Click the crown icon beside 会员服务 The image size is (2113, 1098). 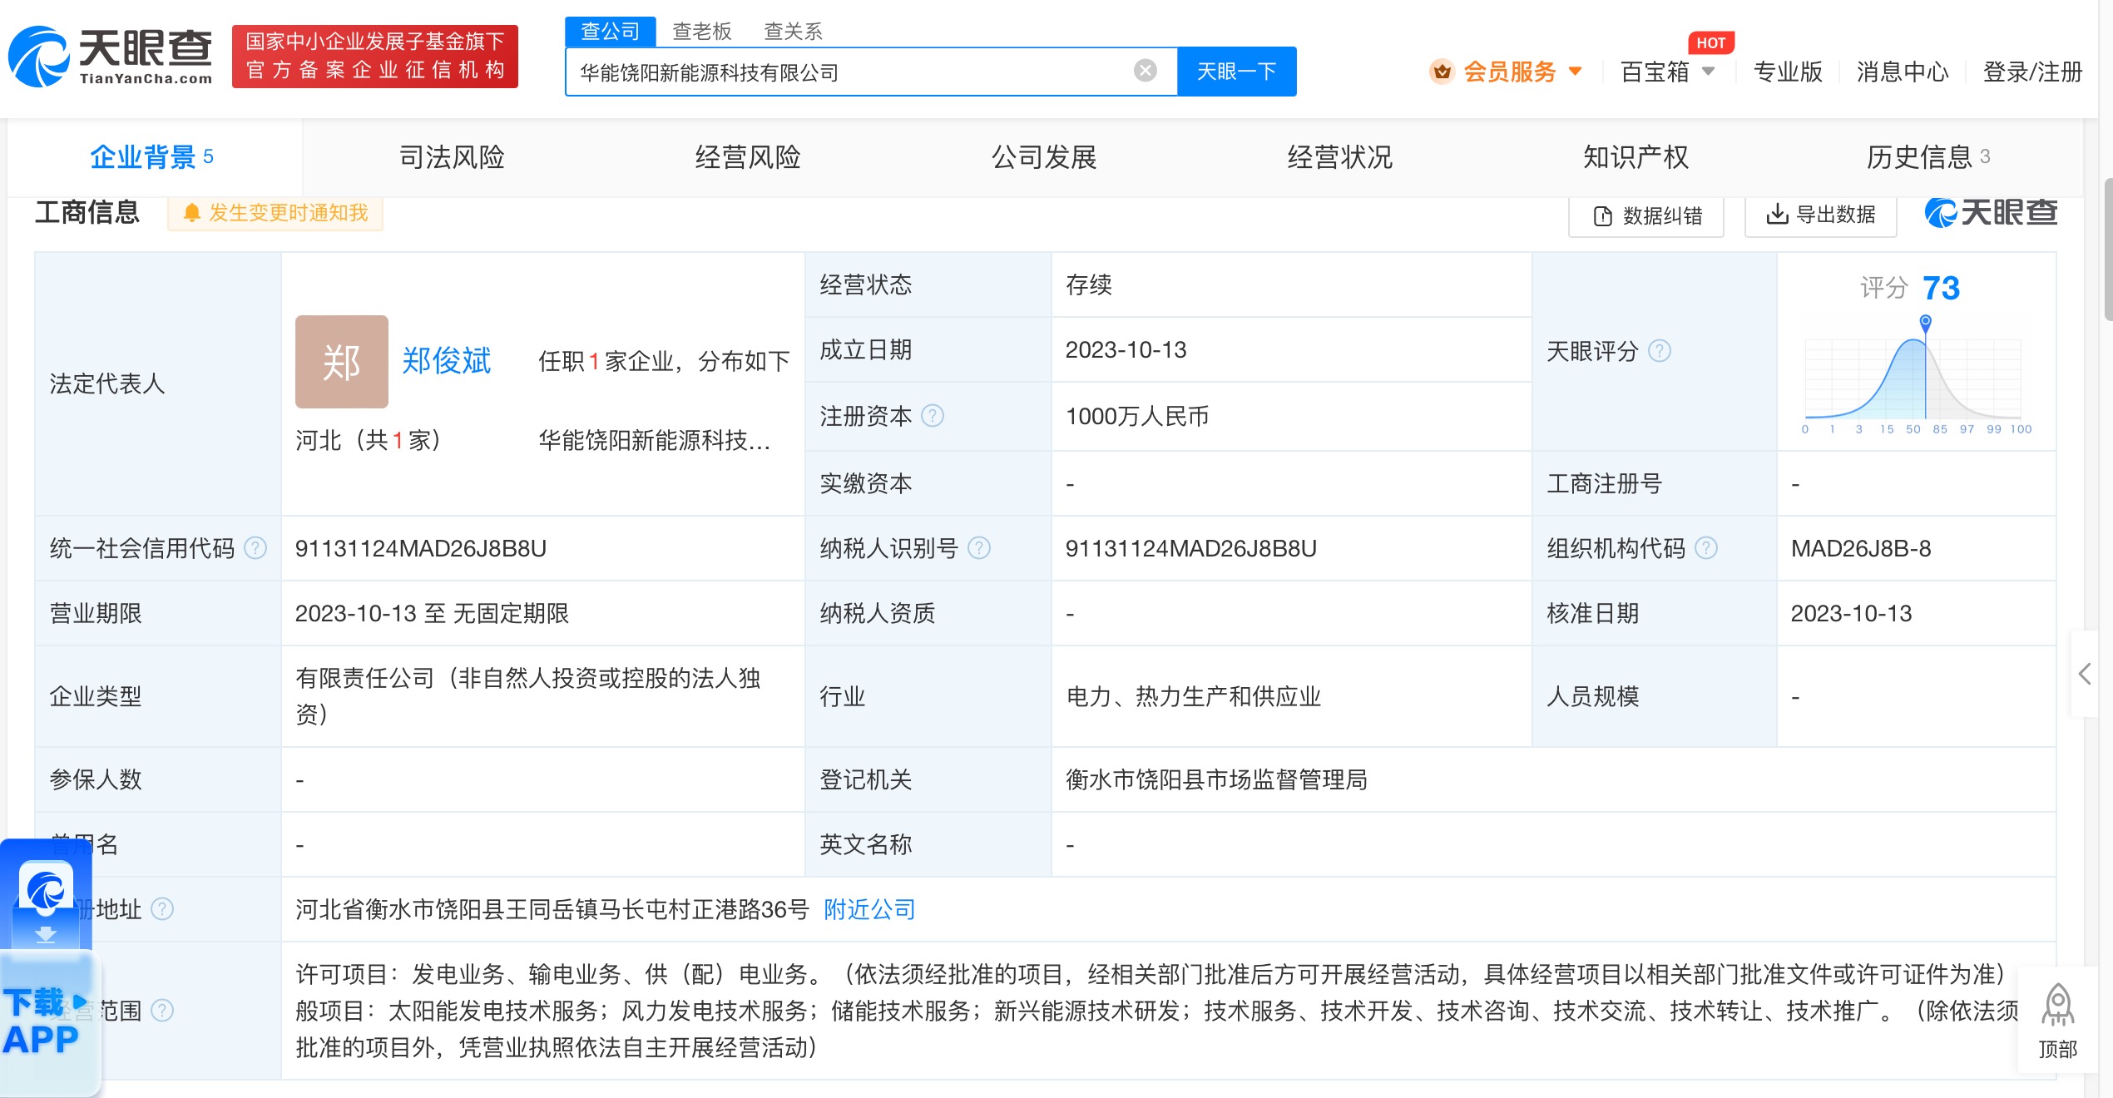(x=1442, y=72)
